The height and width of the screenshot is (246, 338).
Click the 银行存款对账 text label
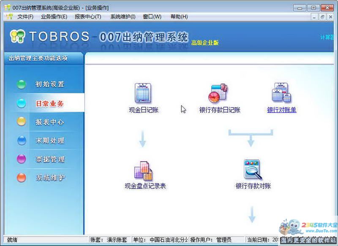253,186
